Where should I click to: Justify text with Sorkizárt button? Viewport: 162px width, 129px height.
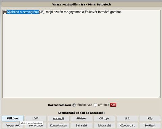click(x=150, y=125)
